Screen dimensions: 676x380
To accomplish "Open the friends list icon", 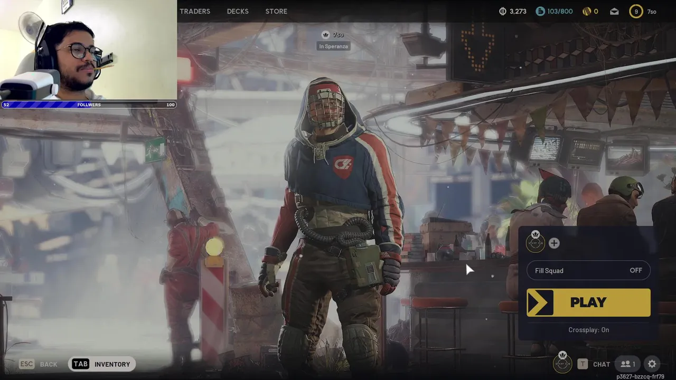I will point(628,364).
